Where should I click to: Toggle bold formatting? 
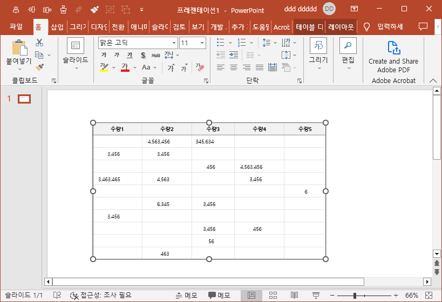click(104, 55)
